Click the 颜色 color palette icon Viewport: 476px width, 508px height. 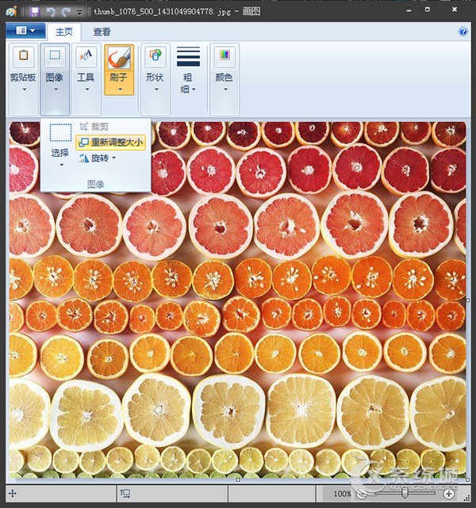point(225,55)
